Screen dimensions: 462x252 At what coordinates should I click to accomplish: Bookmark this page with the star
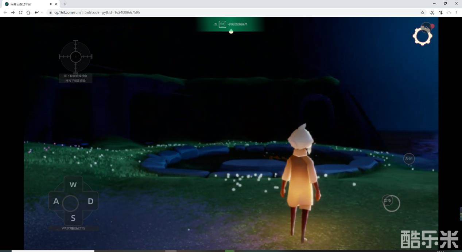click(423, 12)
